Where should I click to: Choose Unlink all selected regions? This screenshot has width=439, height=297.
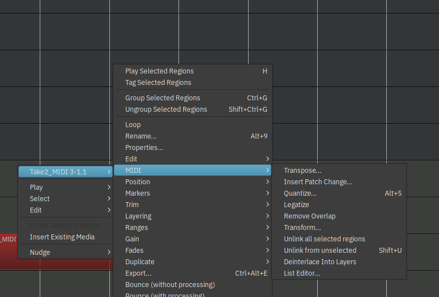click(324, 239)
